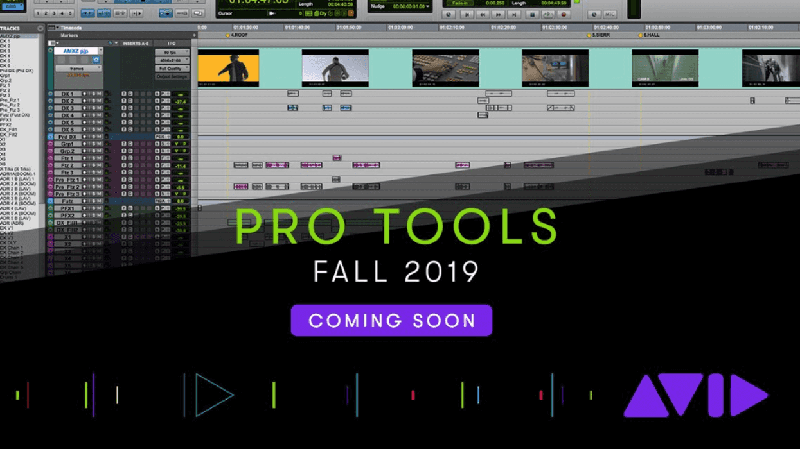This screenshot has width=800, height=449.
Task: Open the Nudge value dropdown
Action: tap(429, 6)
